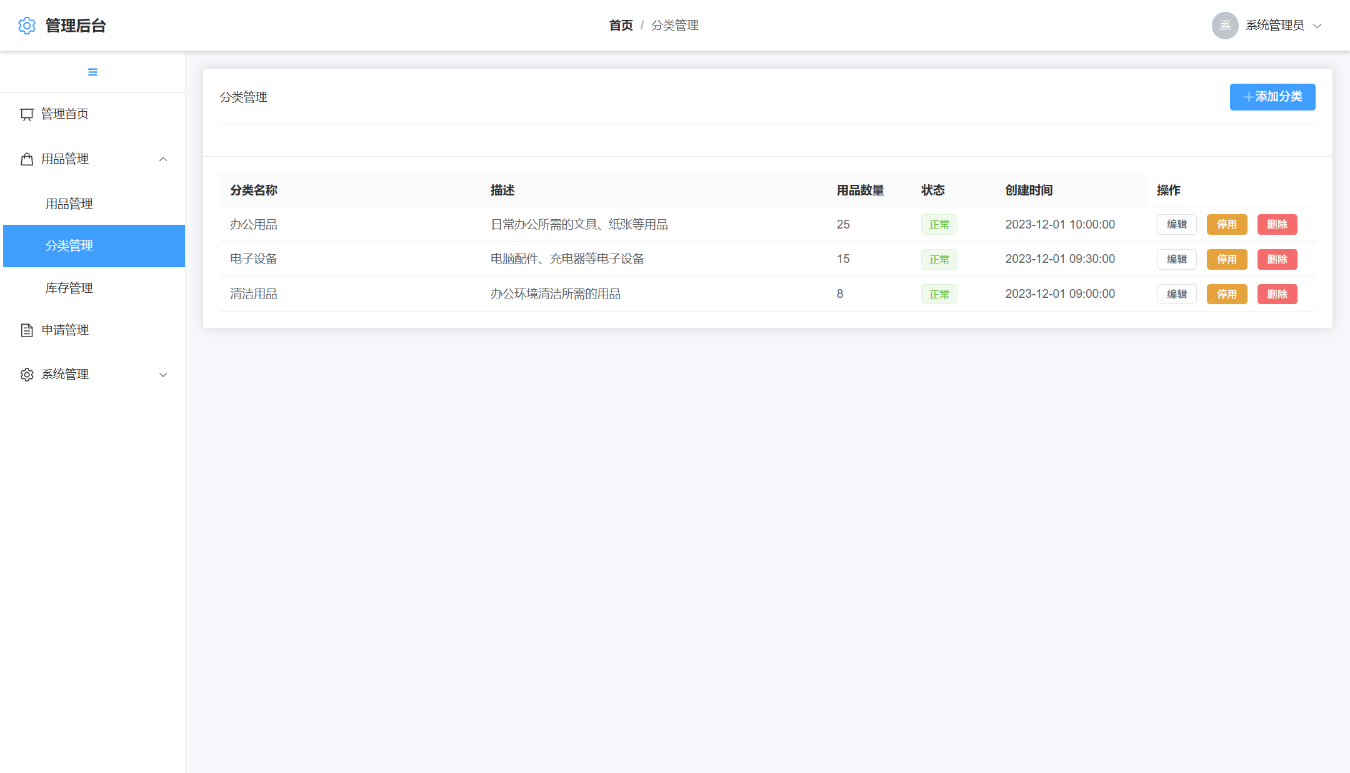1350x773 pixels.
Task: Edit the 办公用品 category
Action: (x=1176, y=224)
